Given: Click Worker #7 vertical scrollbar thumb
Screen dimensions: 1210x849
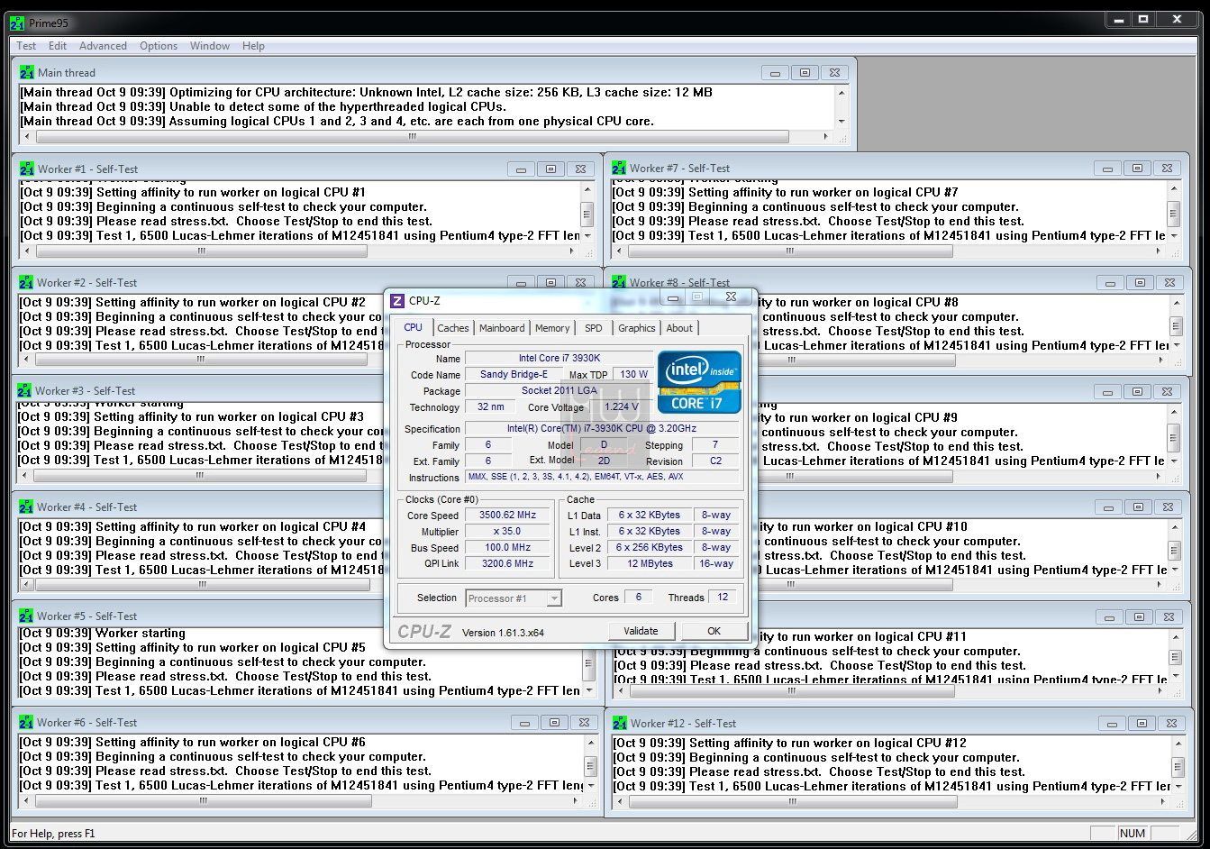Looking at the screenshot, I should click(1174, 214).
